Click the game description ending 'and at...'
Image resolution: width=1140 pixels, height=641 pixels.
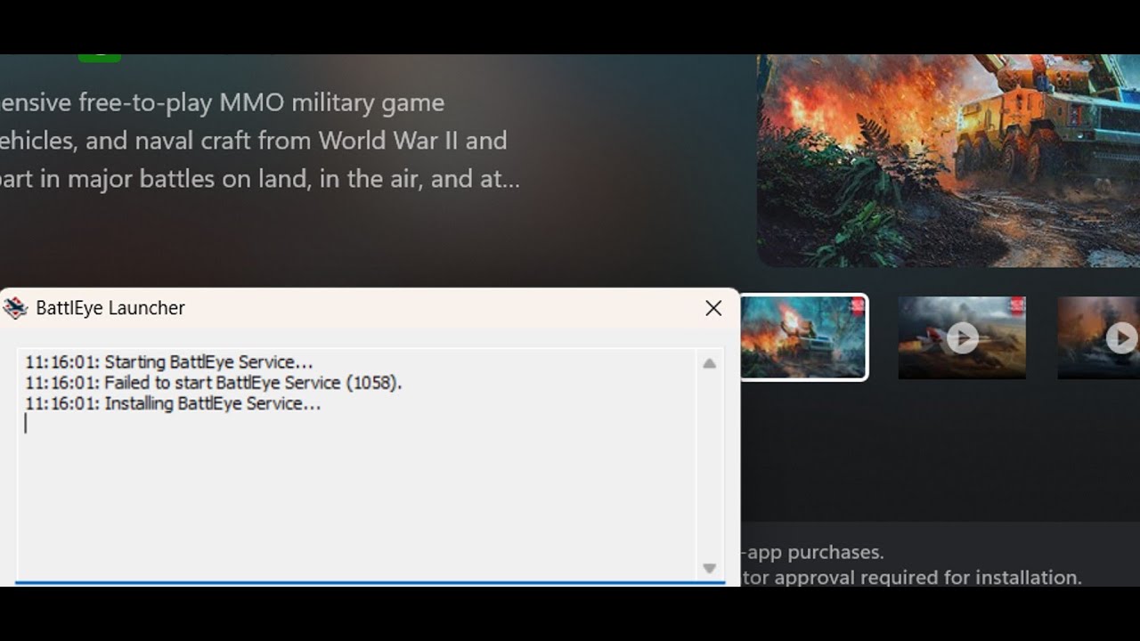click(260, 141)
